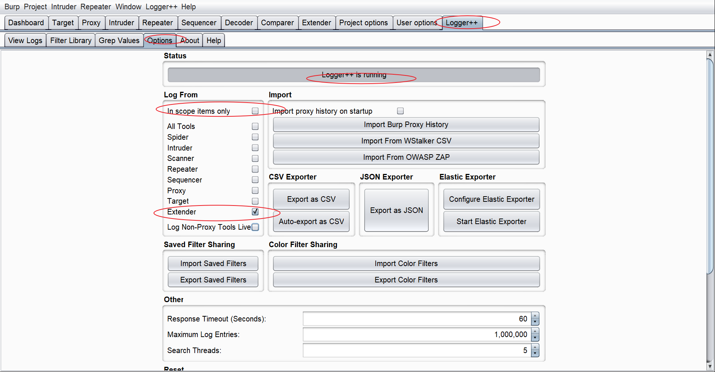Select the Options sub-tab
The height and width of the screenshot is (372, 715).
(x=160, y=41)
